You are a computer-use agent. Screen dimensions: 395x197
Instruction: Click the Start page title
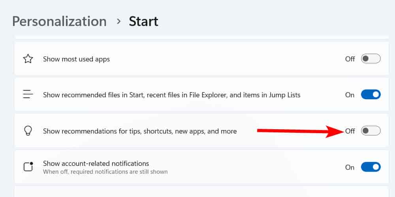point(144,21)
